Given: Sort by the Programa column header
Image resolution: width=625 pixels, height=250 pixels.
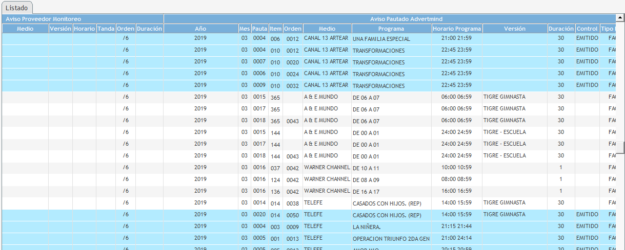Looking at the screenshot, I should (391, 29).
